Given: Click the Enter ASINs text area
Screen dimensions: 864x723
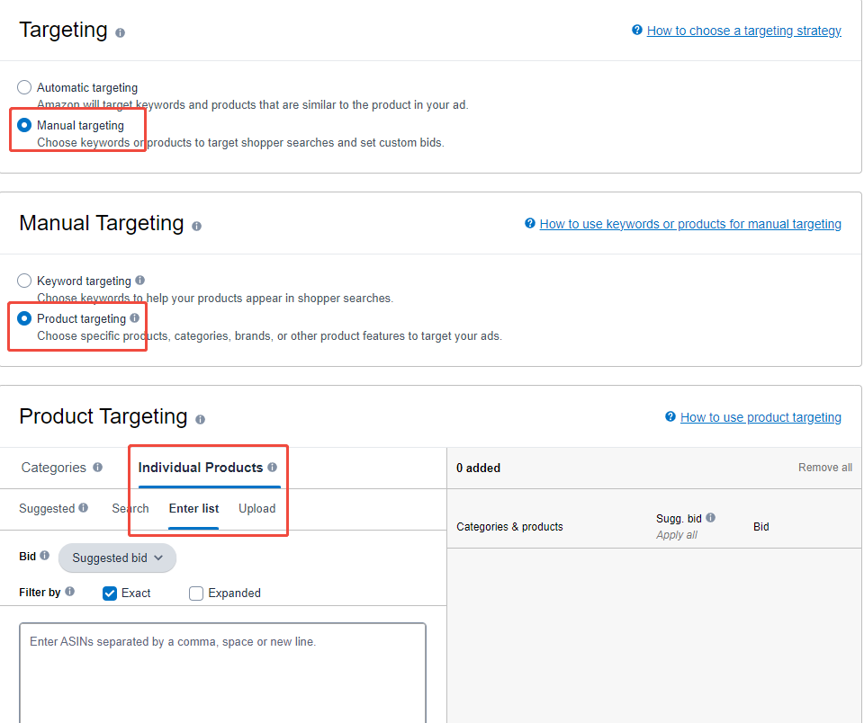Looking at the screenshot, I should [222, 673].
